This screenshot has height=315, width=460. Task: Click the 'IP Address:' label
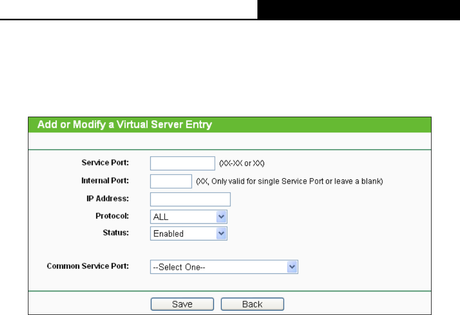107,199
